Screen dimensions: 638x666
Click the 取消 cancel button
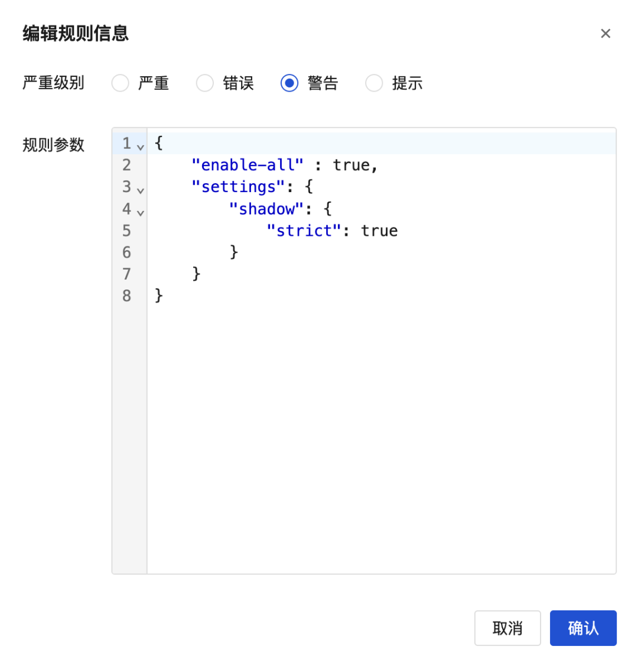(x=507, y=628)
